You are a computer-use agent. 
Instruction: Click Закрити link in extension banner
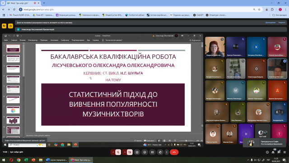282,23
